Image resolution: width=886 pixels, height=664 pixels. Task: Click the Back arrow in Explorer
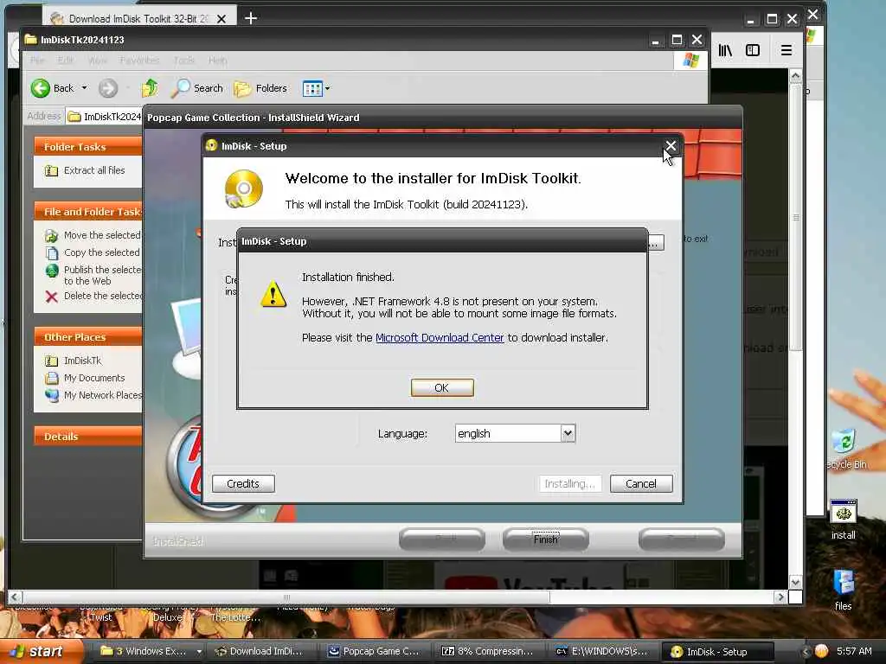tap(41, 88)
